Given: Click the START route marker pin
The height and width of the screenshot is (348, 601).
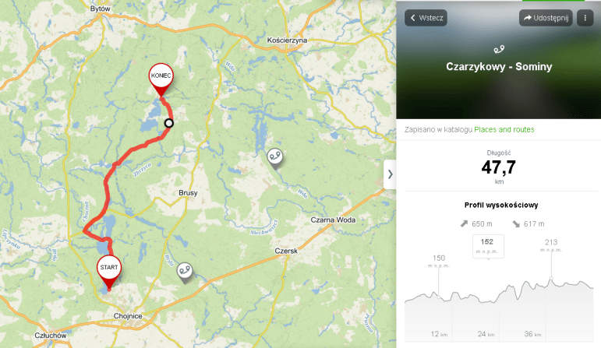Looking at the screenshot, I should (x=109, y=271).
